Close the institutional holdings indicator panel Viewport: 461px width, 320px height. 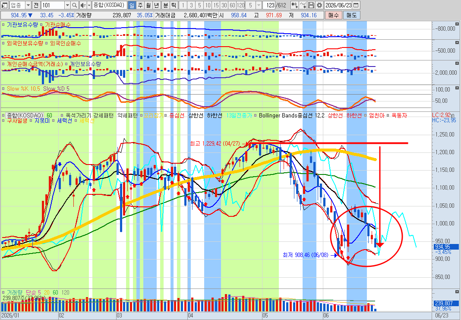pyautogui.click(x=457, y=24)
